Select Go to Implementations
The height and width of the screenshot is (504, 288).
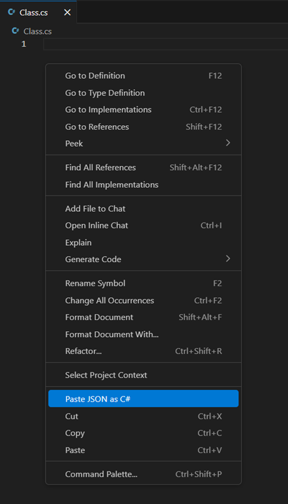click(143, 110)
